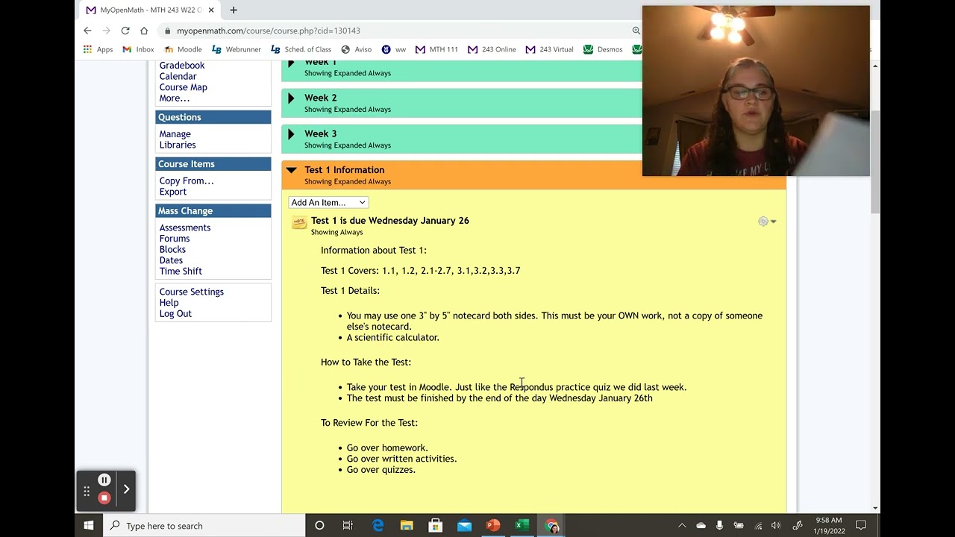
Task: Collapse the Test 1 Information block
Action: [291, 170]
